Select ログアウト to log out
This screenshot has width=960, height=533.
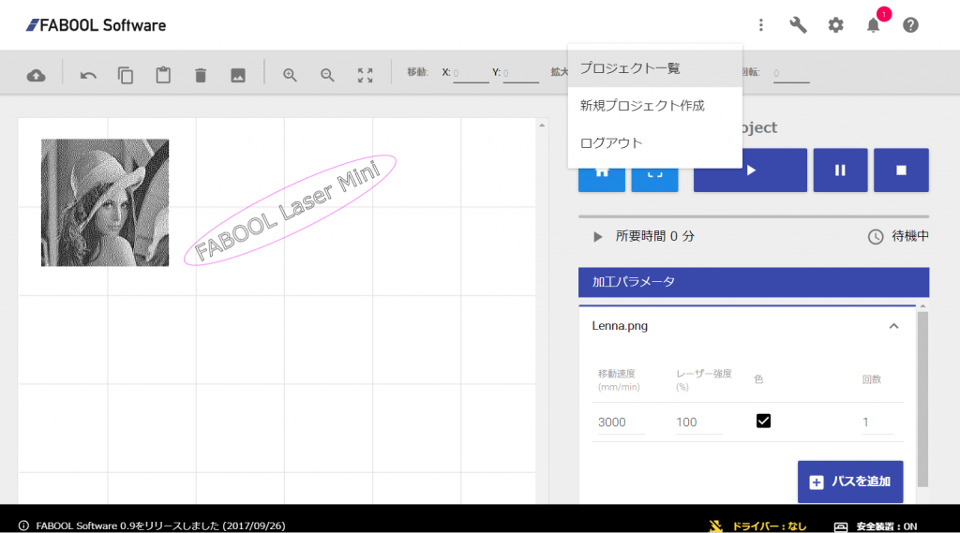[x=655, y=143]
